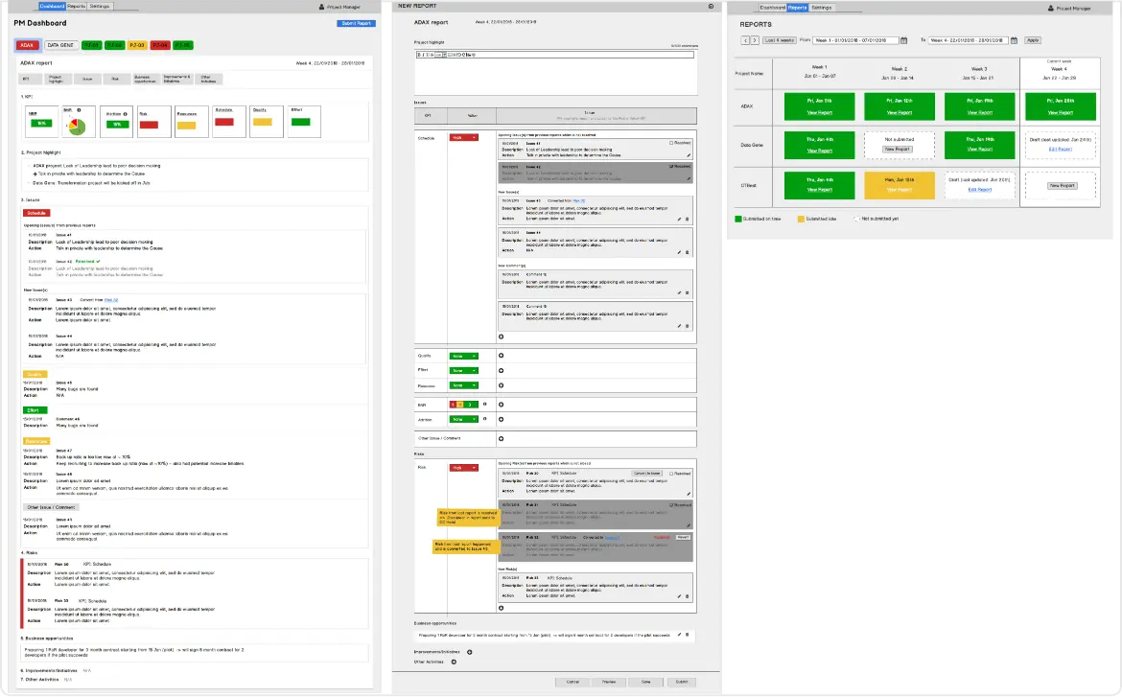
Task: Open the Risk value dropdown set to High
Action: 463,468
